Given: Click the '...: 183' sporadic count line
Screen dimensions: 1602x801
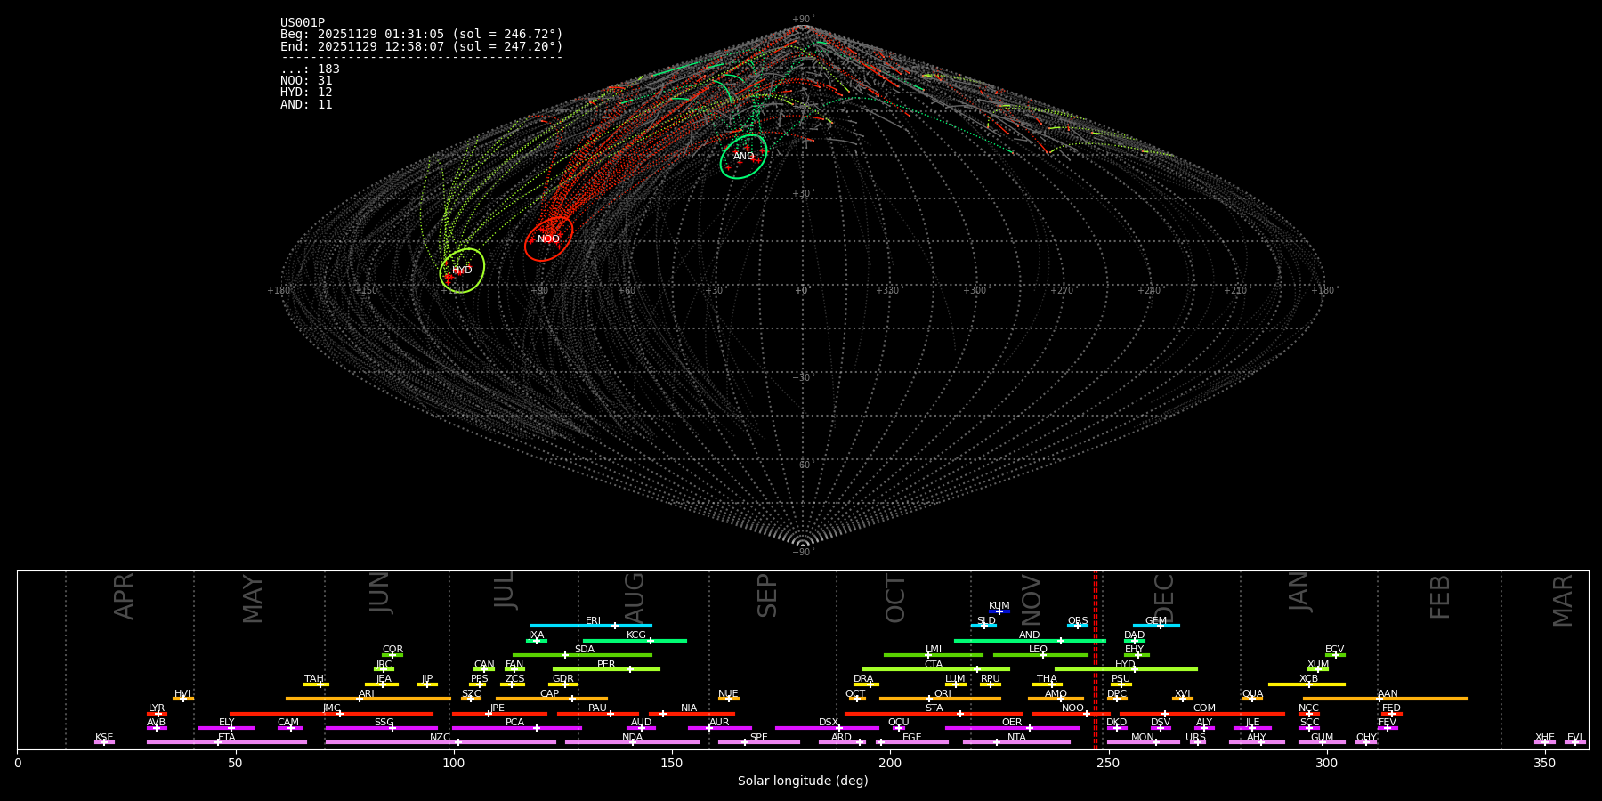Looking at the screenshot, I should 310,69.
